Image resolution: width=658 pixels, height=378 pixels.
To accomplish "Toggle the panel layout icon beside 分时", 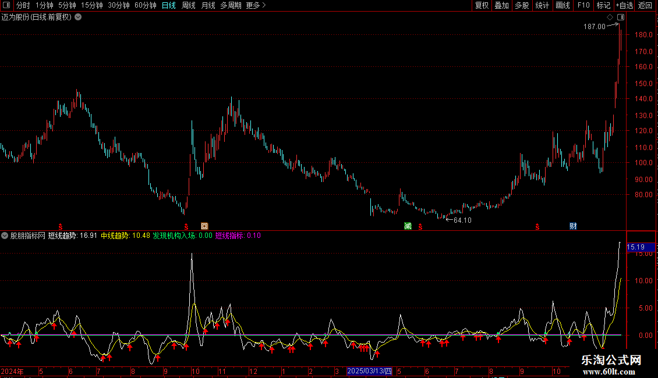I will coord(6,5).
